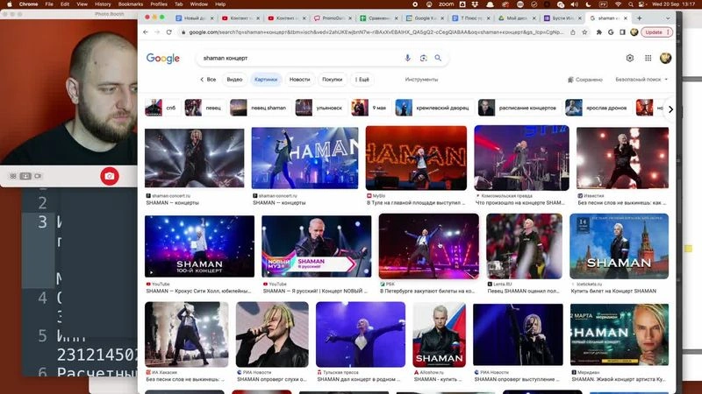Filter by 'ульяновск' chip
This screenshot has height=394, width=702.
(x=320, y=108)
